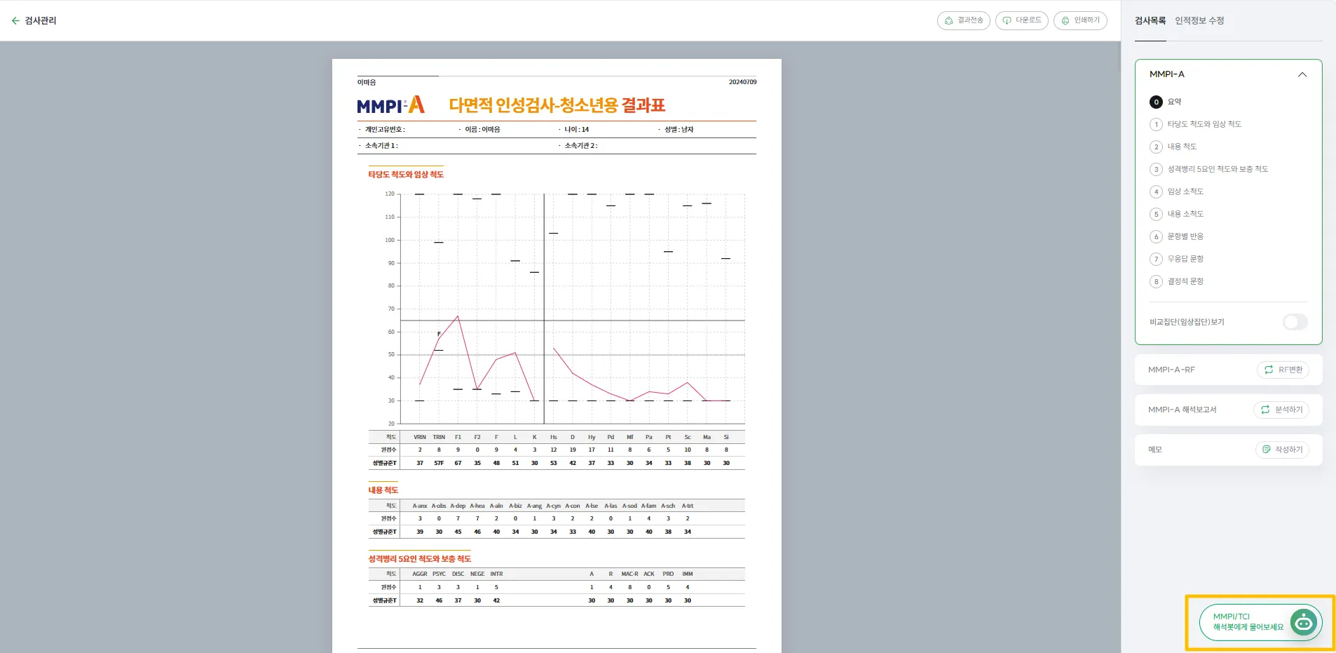The height and width of the screenshot is (653, 1336).
Task: Click the MAC-R scale header
Action: point(629,574)
